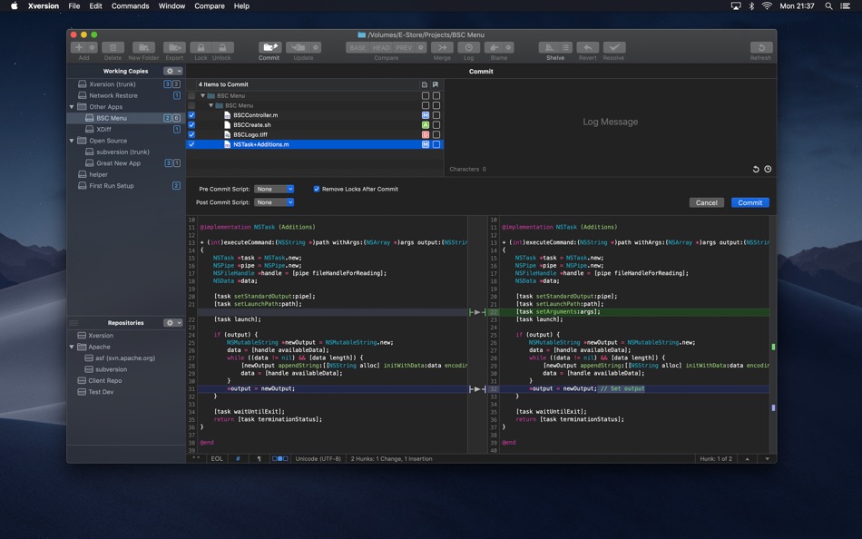Open the Commands menu
Image resolution: width=862 pixels, height=539 pixels.
click(130, 6)
